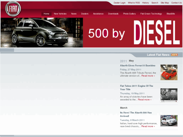The image size is (183, 137).
Task: Click the Engine of the Year thumbnail
Action: [169, 95]
